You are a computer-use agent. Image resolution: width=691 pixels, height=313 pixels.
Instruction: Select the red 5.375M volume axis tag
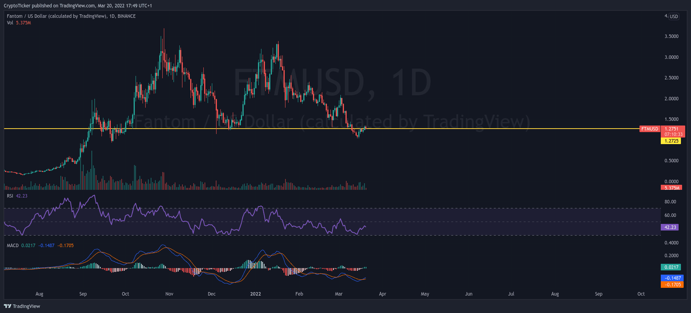(x=672, y=188)
